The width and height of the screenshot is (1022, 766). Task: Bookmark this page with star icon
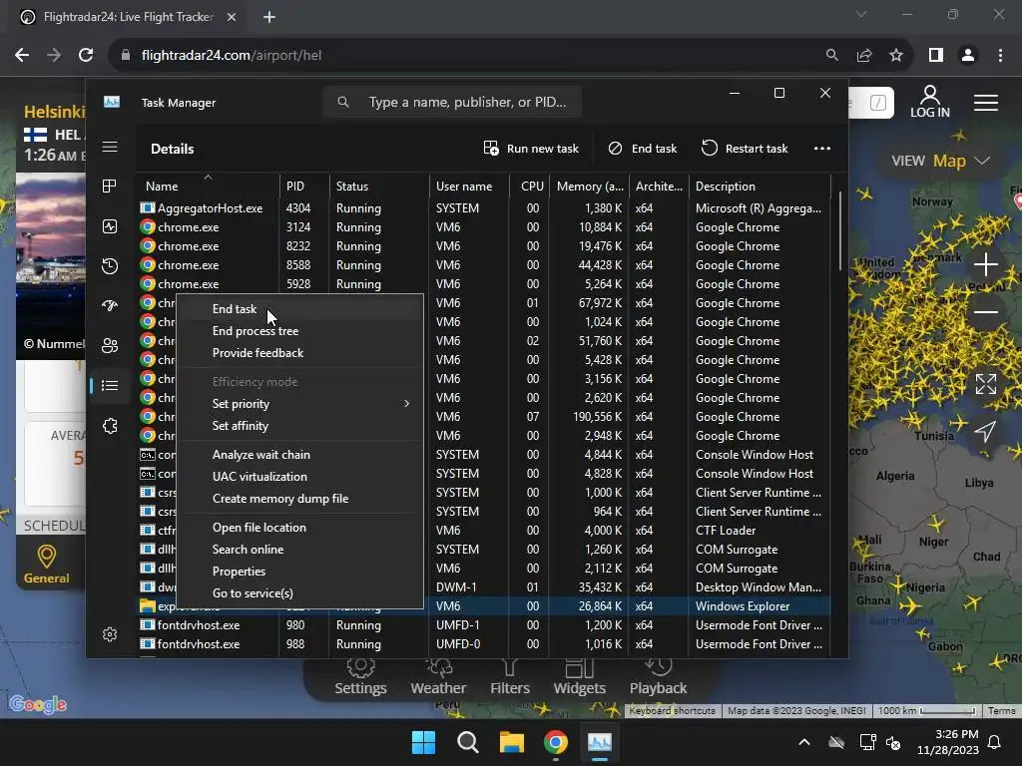pos(896,56)
